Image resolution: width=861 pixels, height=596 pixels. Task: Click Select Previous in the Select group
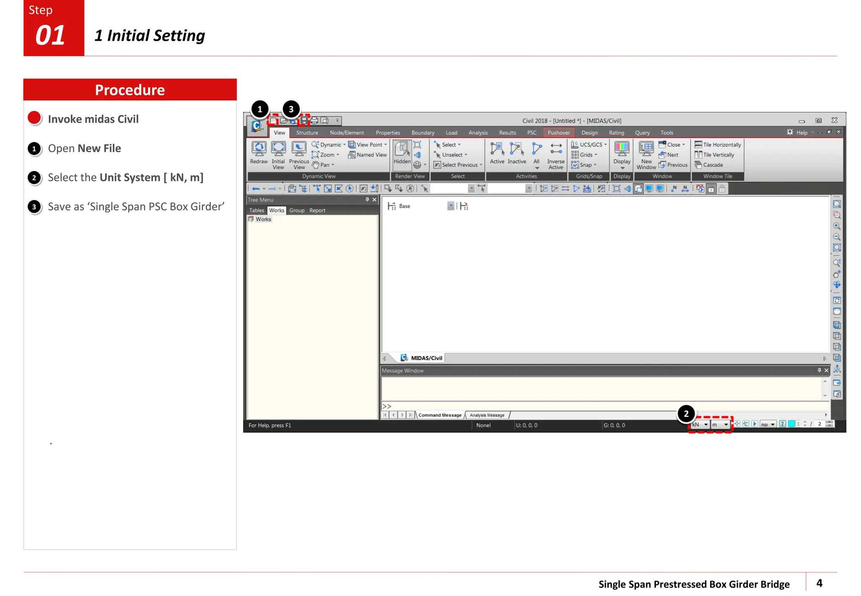pos(459,165)
